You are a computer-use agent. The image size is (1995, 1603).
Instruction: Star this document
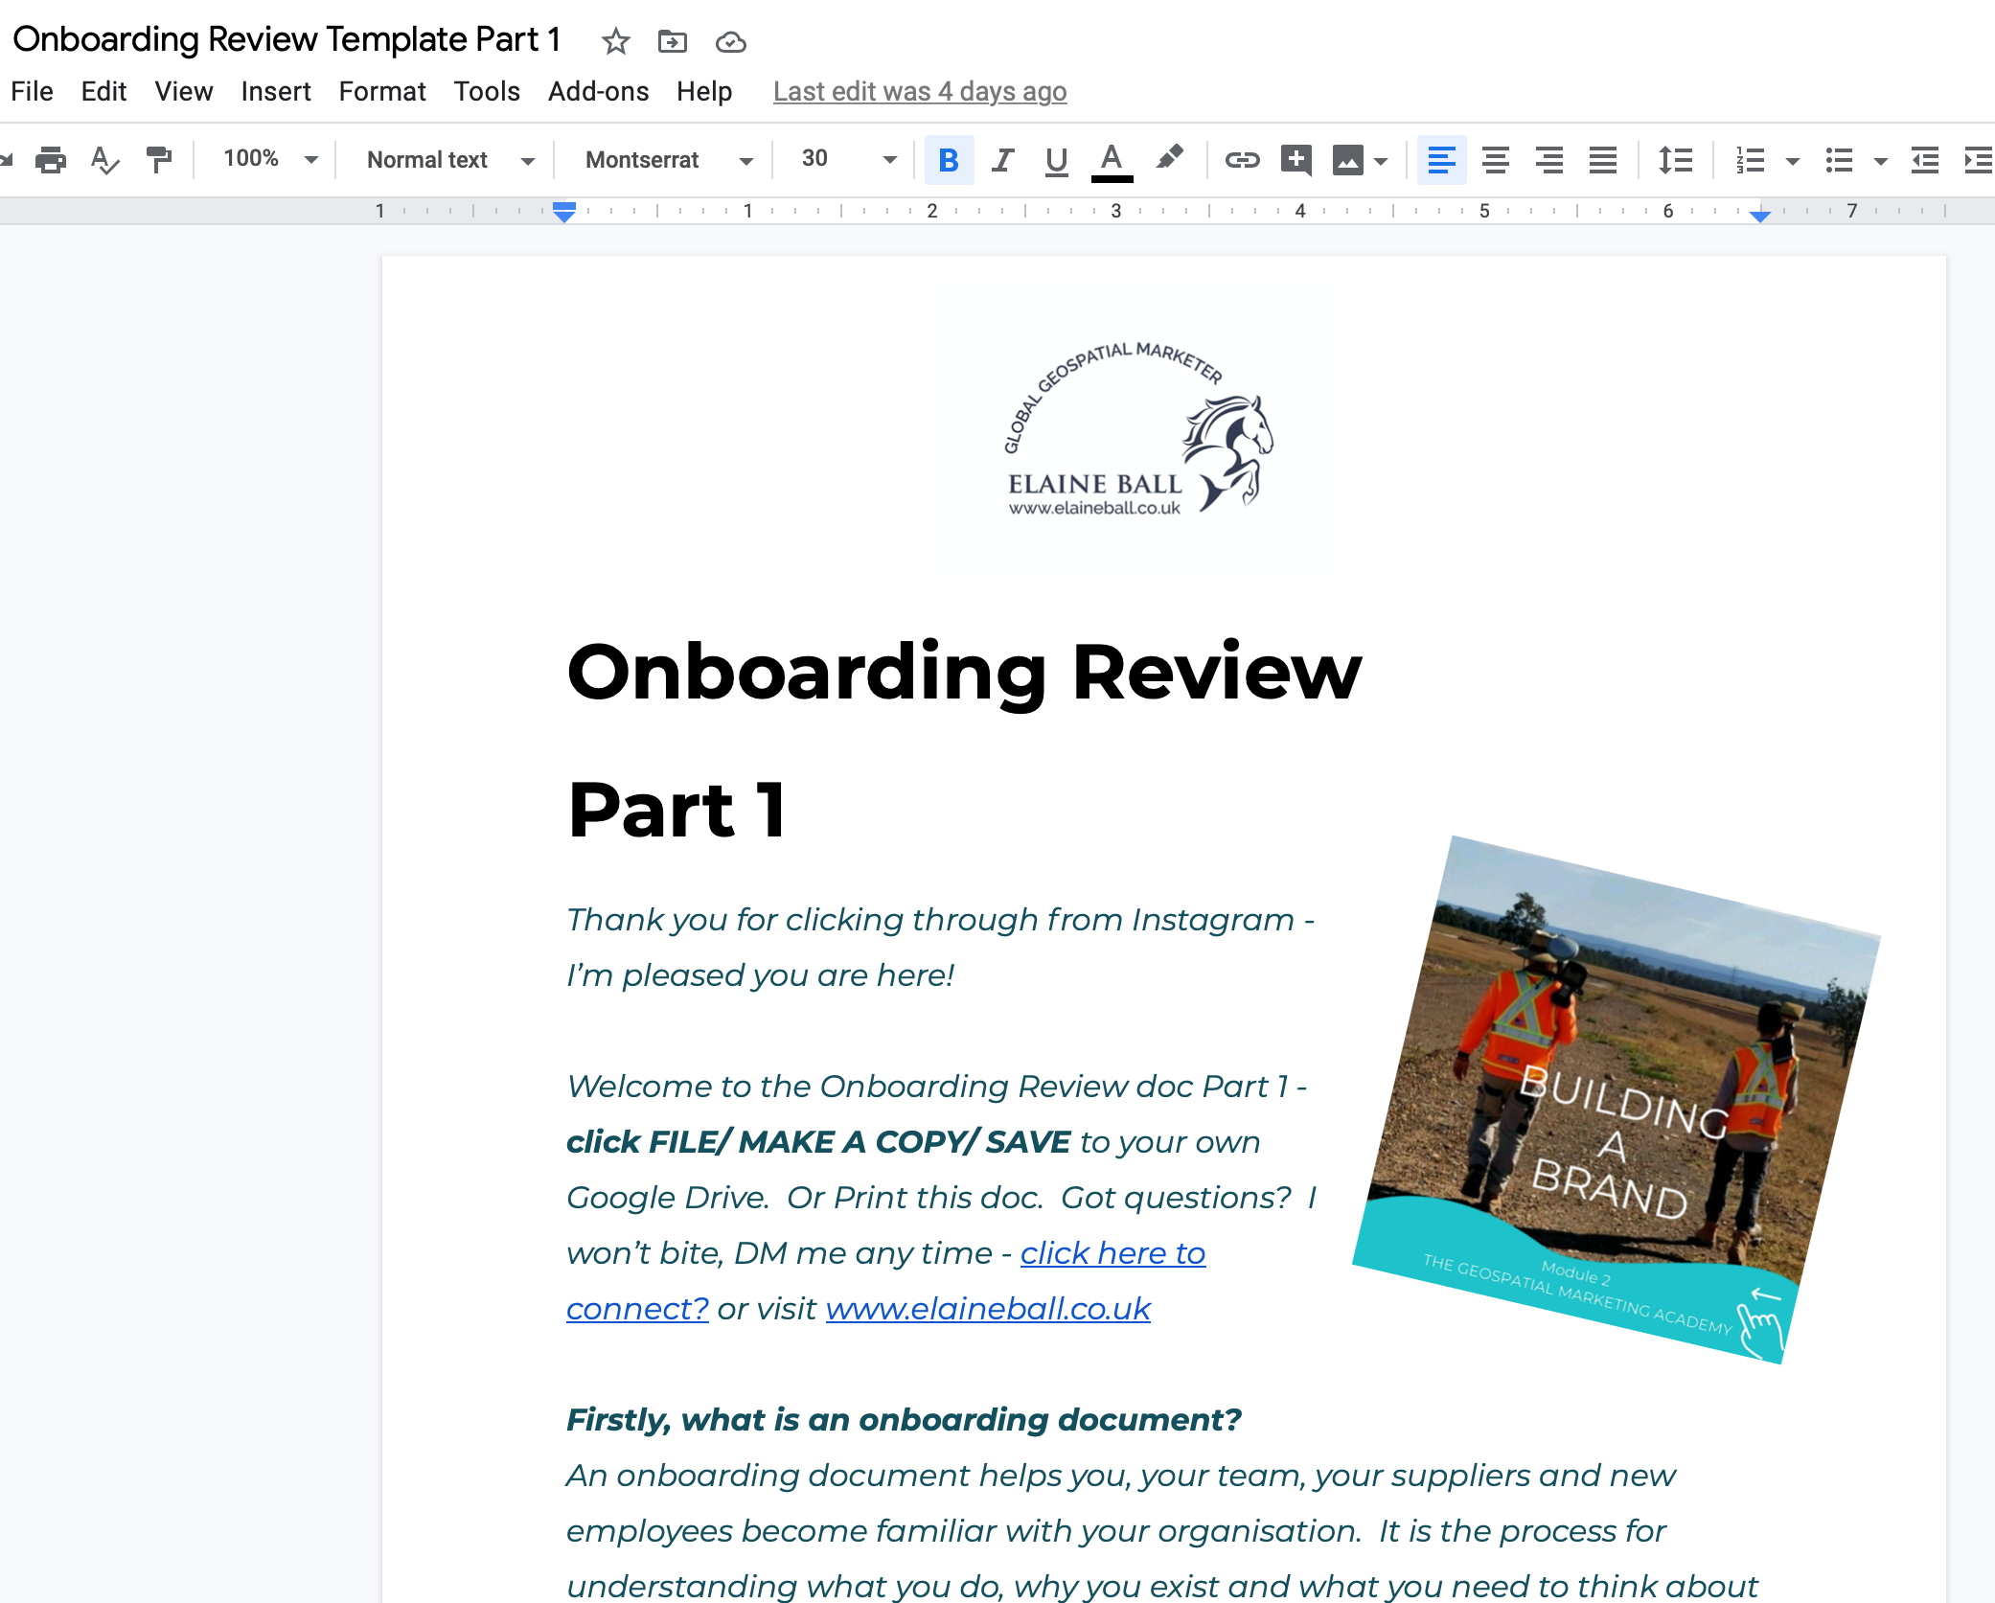pos(615,41)
